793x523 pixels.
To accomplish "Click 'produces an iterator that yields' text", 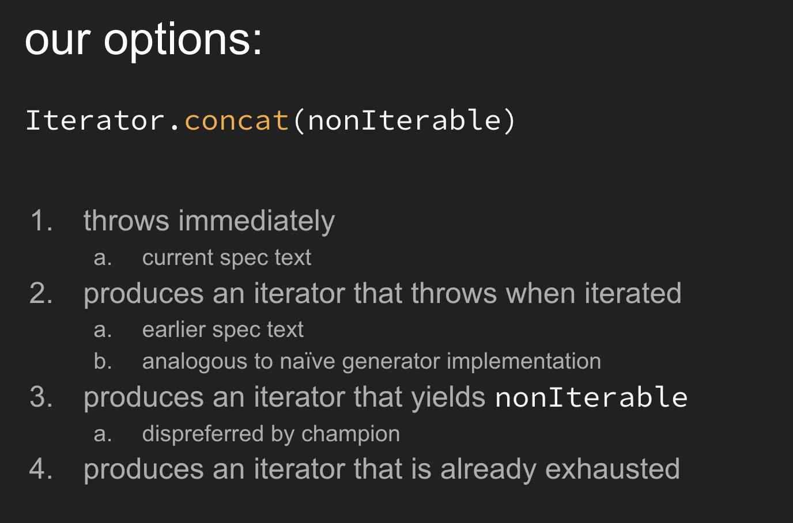I will click(285, 397).
